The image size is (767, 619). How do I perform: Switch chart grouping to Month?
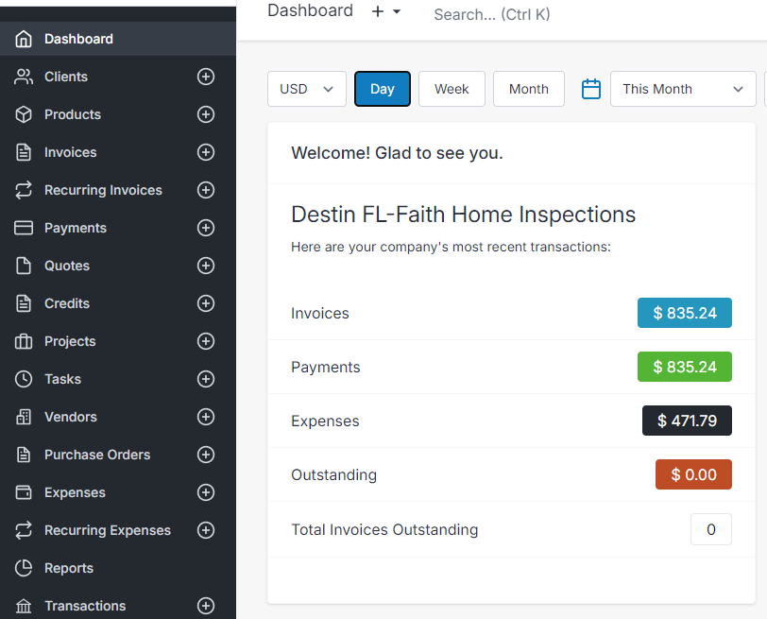(x=528, y=89)
